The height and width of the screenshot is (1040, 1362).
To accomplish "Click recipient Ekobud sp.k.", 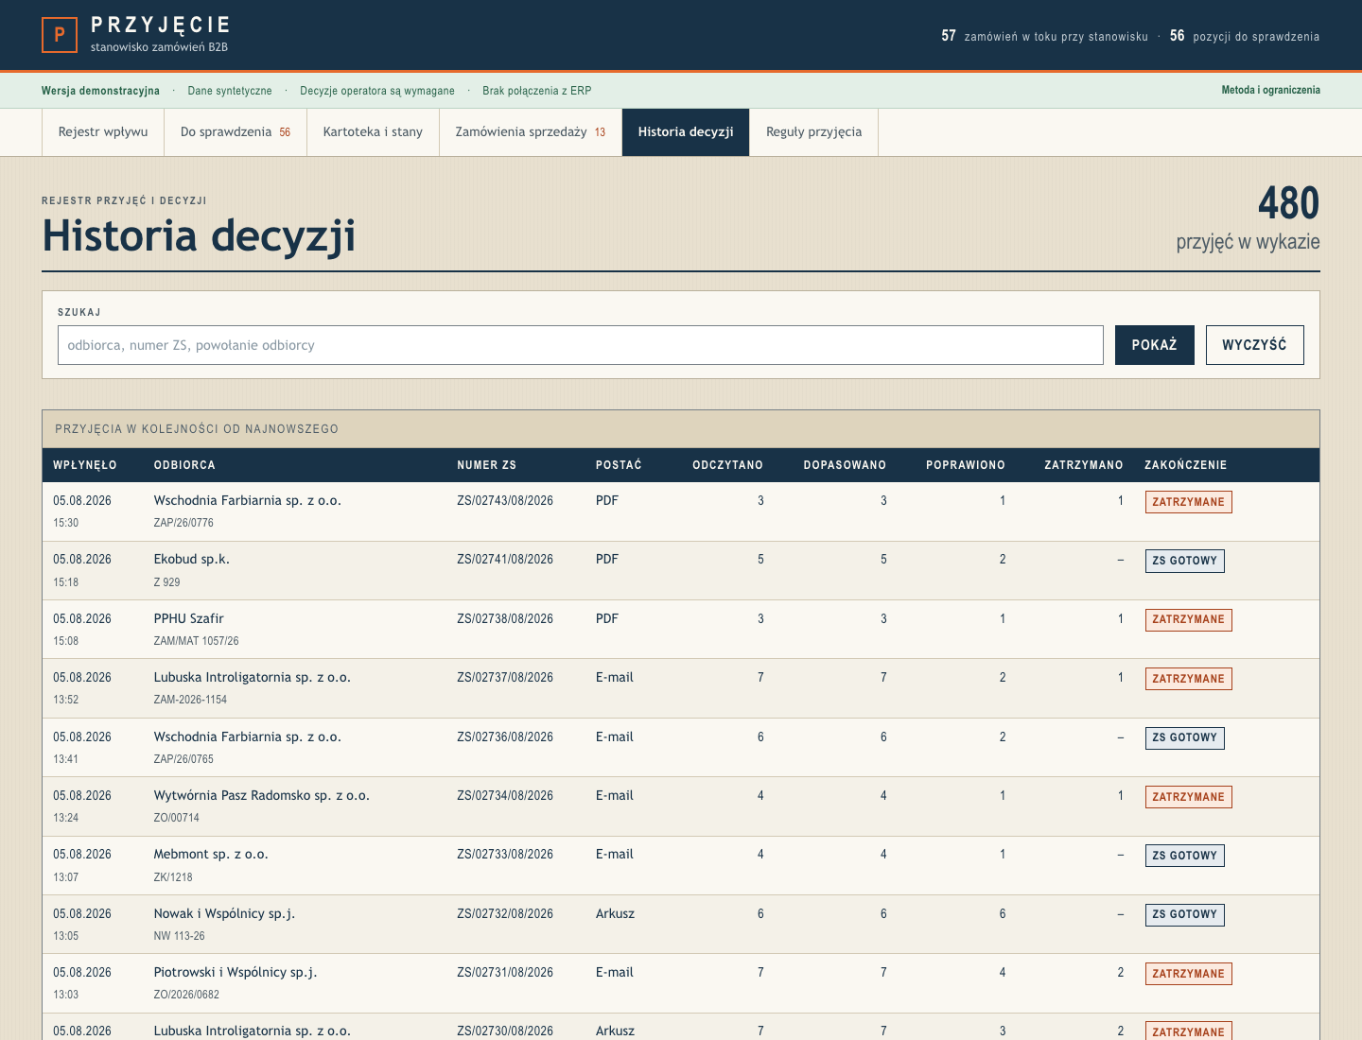I will point(192,560).
